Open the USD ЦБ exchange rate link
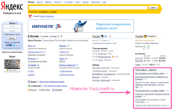Viewport: 172px width, 109px height. point(139,58)
